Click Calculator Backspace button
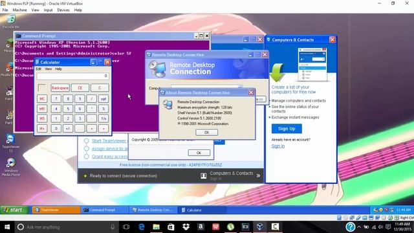414x233 pixels. tap(60, 88)
